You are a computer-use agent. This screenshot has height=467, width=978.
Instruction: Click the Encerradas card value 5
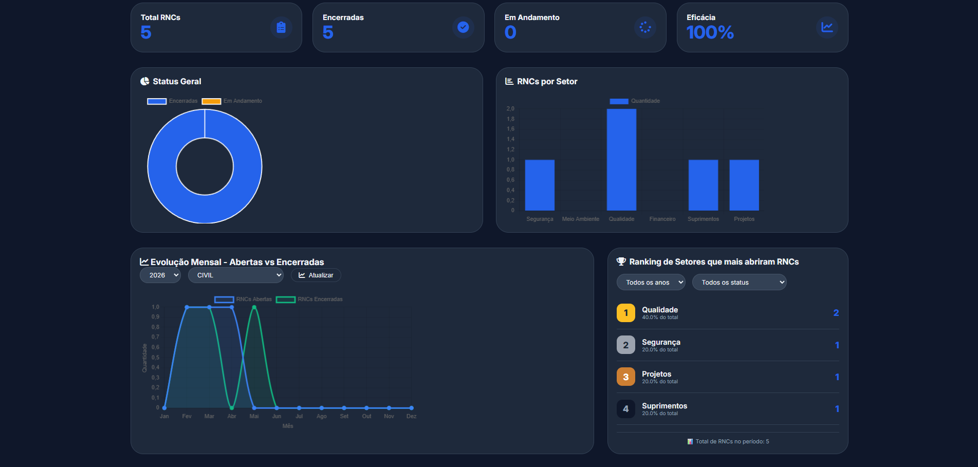click(x=328, y=32)
